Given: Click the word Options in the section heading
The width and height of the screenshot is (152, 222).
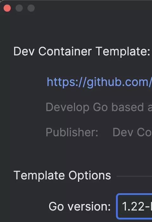Looking at the screenshot, I should click(90, 176).
